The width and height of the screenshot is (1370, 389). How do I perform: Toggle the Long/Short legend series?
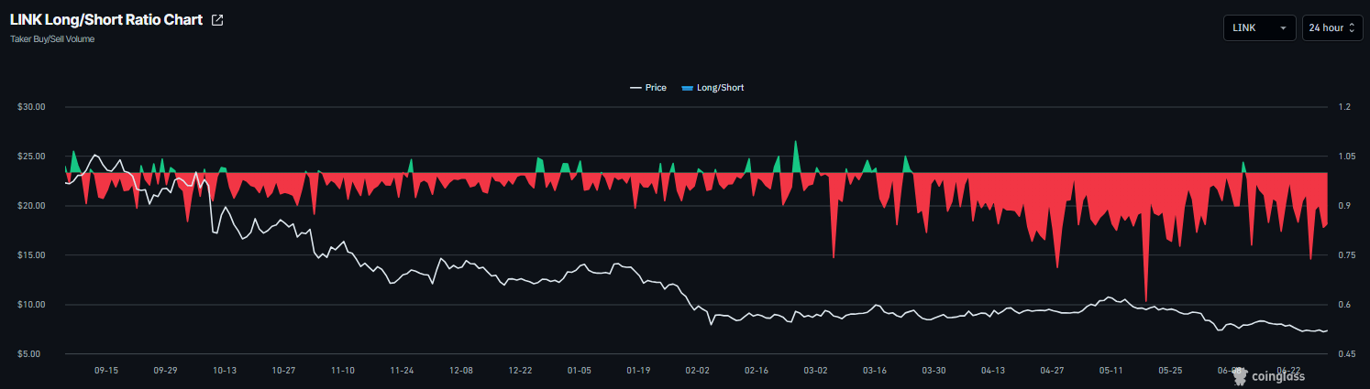pos(713,88)
